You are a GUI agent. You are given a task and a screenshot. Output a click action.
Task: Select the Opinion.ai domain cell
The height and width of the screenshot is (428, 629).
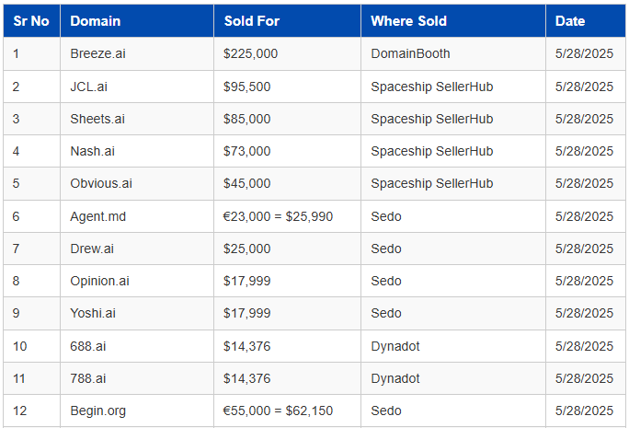tap(99, 281)
